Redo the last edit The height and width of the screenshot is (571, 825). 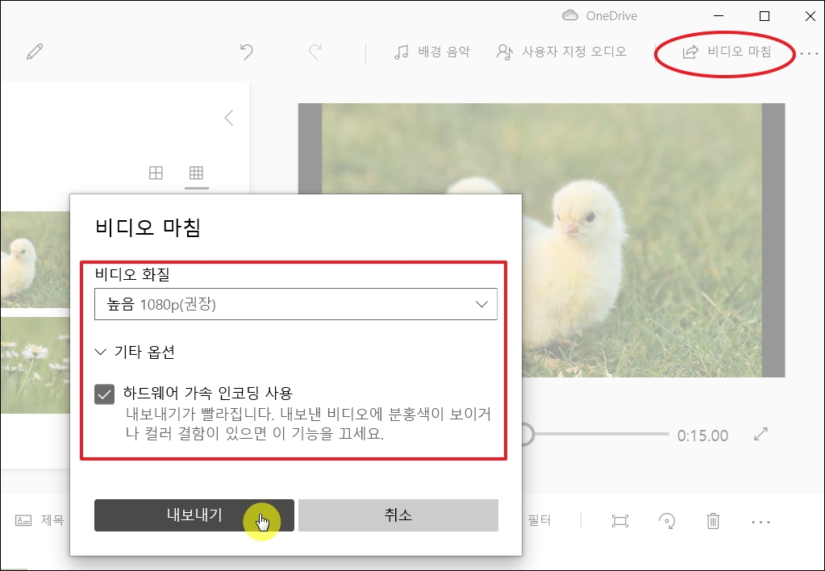pos(315,52)
